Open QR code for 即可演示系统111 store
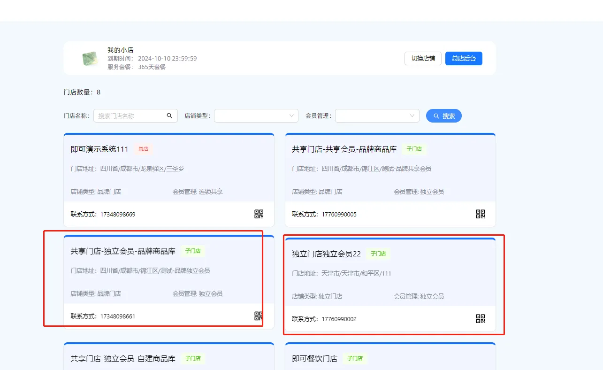603x370 pixels. pos(258,214)
